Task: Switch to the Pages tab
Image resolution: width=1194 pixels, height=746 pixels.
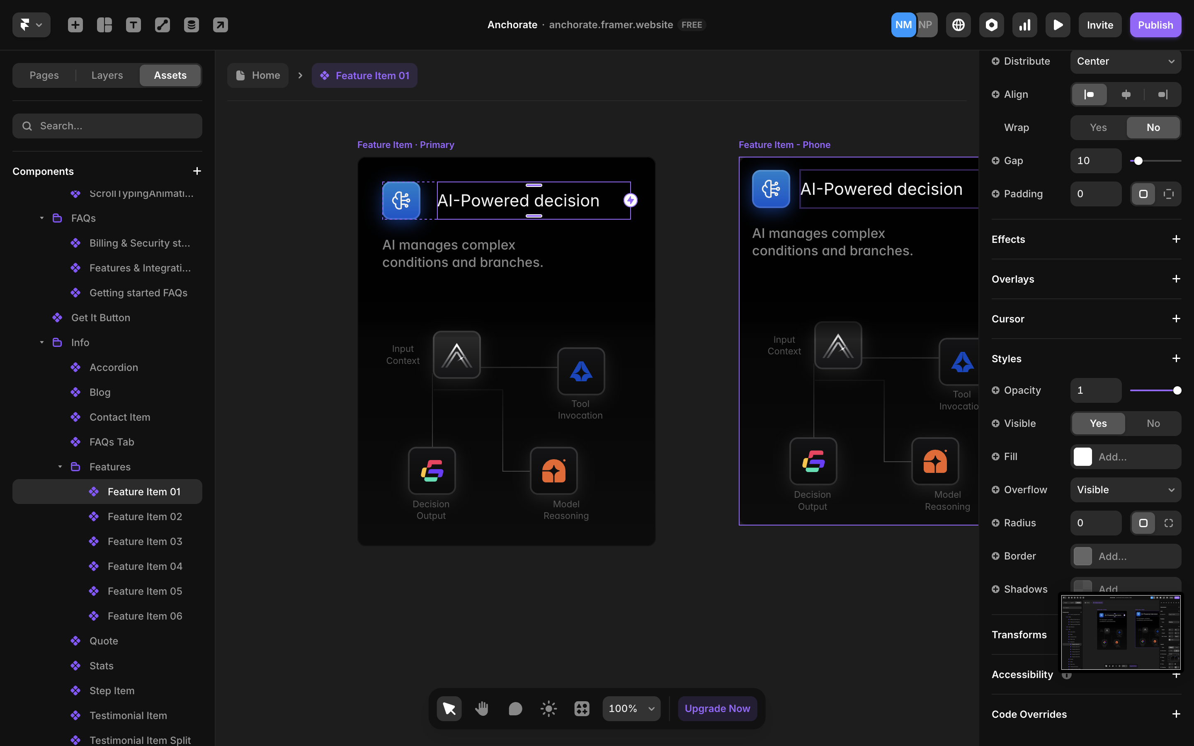Action: (44, 75)
